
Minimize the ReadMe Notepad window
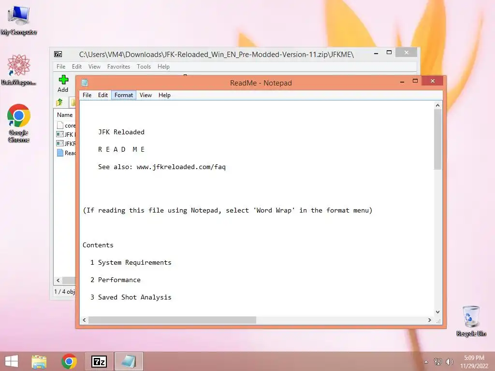click(402, 82)
